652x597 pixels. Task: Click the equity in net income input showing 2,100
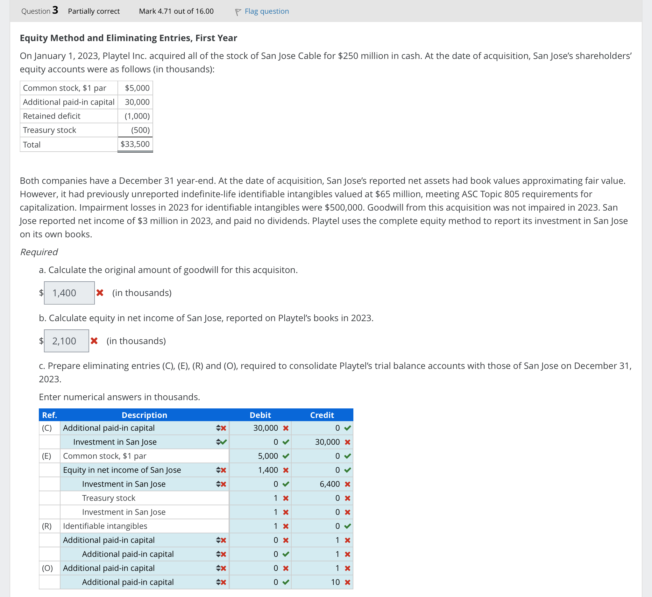coord(66,341)
